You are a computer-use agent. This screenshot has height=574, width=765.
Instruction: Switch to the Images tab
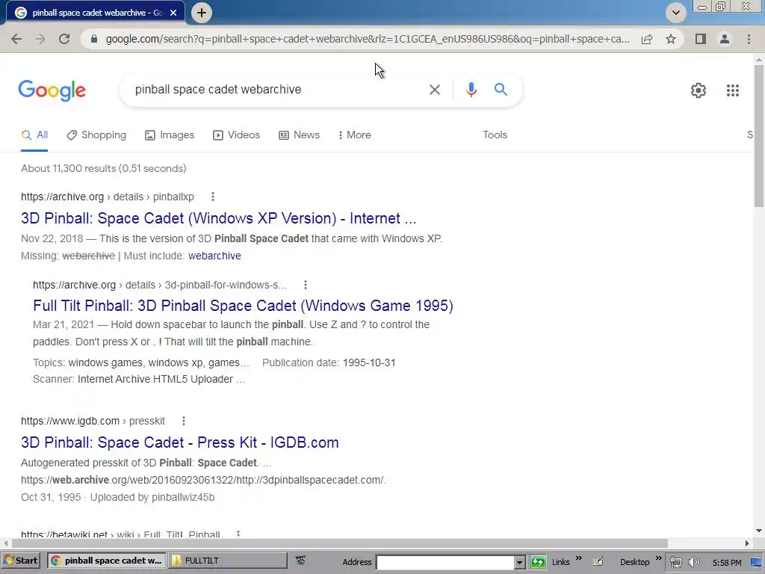170,135
